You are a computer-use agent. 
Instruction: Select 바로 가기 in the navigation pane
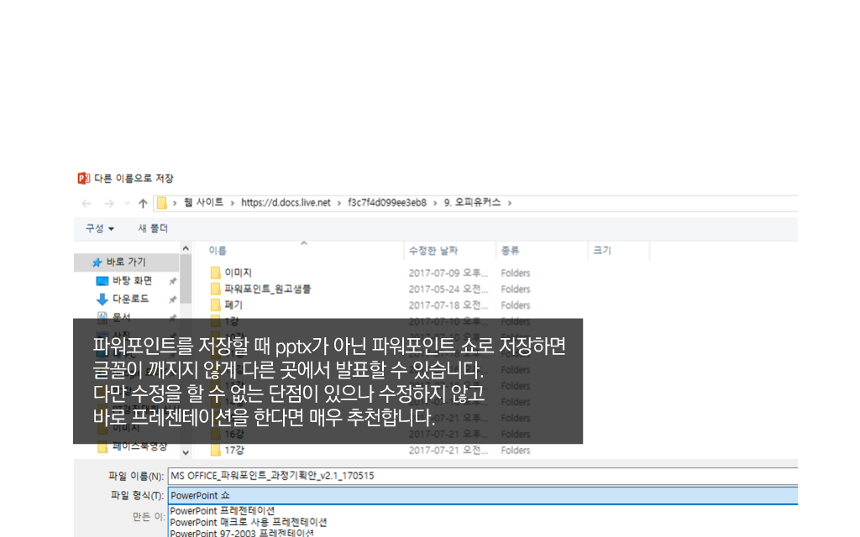tap(126, 263)
